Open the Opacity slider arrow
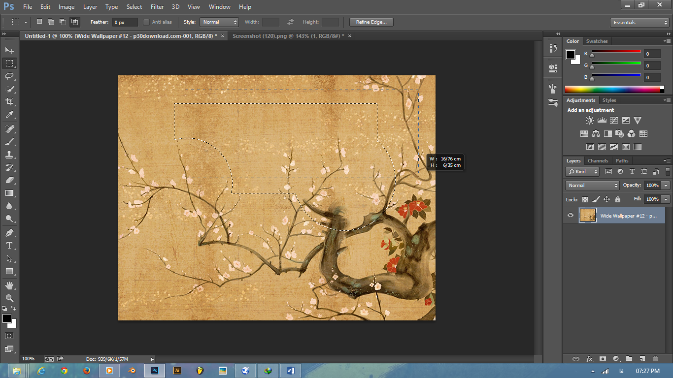This screenshot has height=378, width=673. [666, 186]
